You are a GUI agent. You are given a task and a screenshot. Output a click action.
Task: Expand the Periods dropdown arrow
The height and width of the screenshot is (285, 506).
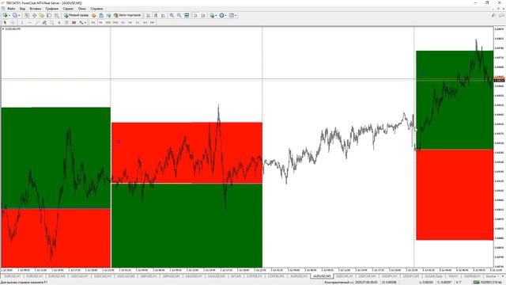(225, 15)
